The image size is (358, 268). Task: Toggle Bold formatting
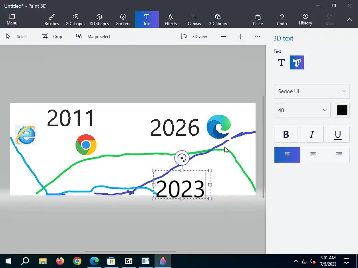[x=286, y=134]
